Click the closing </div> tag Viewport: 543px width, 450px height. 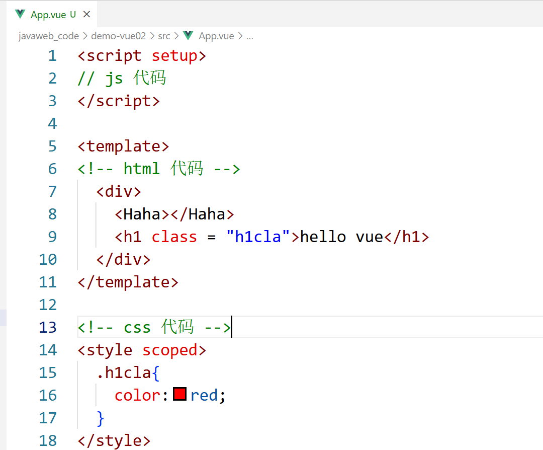point(123,260)
